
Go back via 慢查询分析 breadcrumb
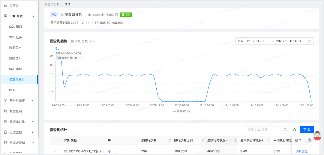click(52, 4)
